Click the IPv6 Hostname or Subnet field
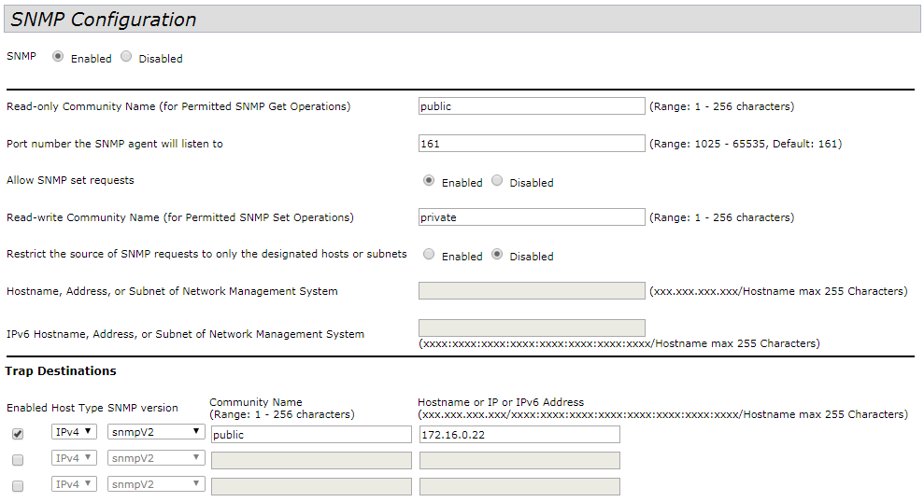Screen dimensions: 924x502 (x=532, y=328)
